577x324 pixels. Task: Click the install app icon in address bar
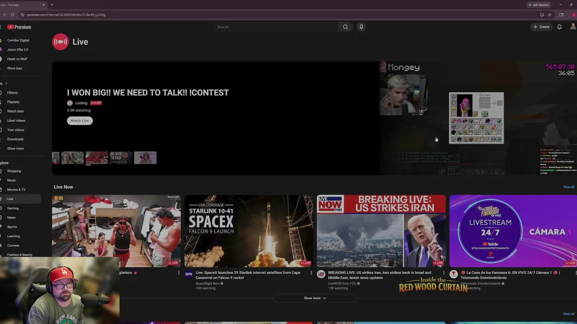[x=542, y=14]
